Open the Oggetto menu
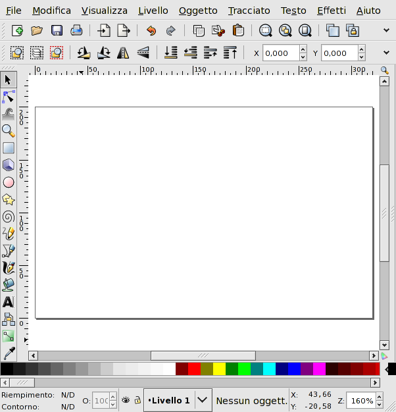 click(198, 11)
